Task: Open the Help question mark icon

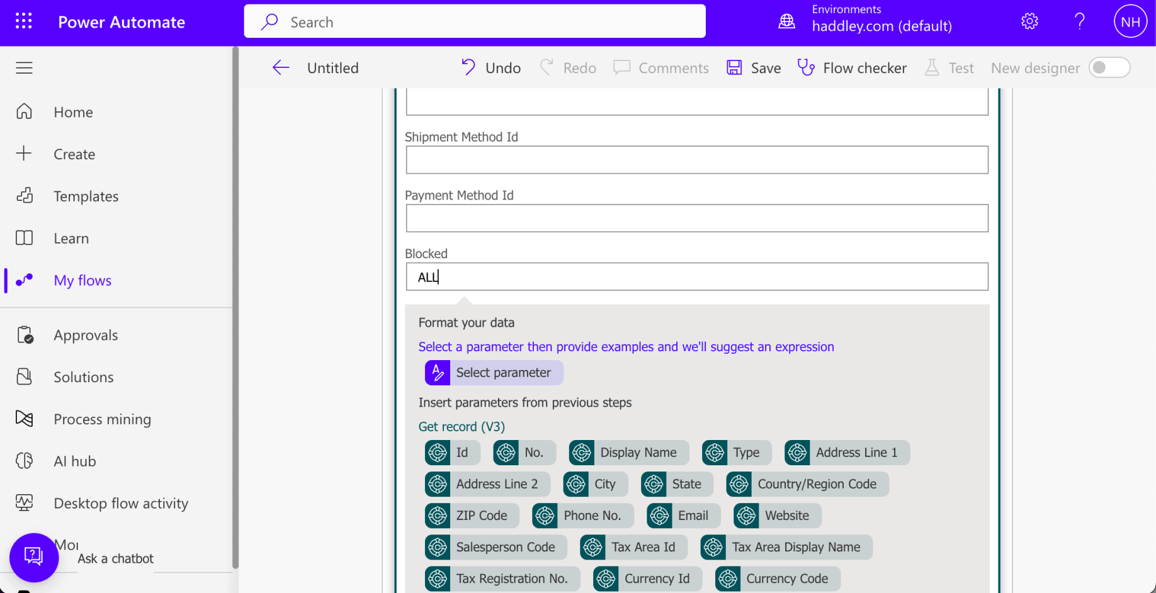Action: point(1080,21)
